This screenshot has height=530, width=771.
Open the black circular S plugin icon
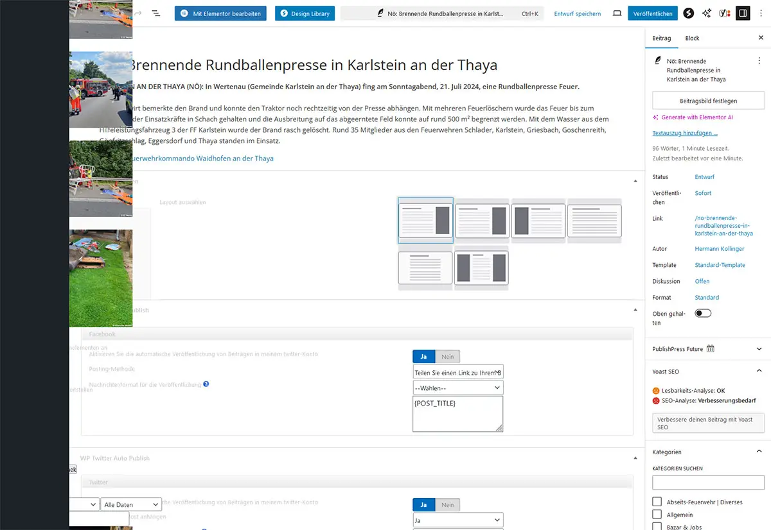pyautogui.click(x=688, y=13)
